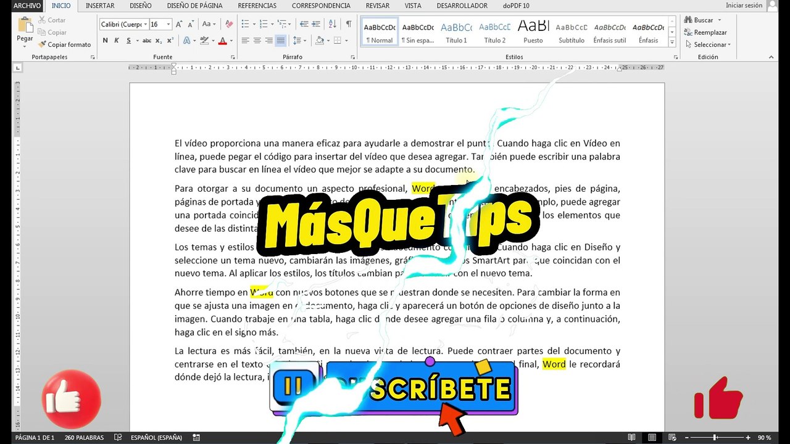Click the 260 PALABRAS word count
Viewport: 790px width, 444px height.
pyautogui.click(x=84, y=438)
